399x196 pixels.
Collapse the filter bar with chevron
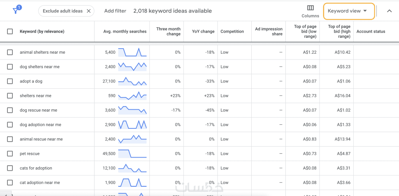(x=389, y=11)
